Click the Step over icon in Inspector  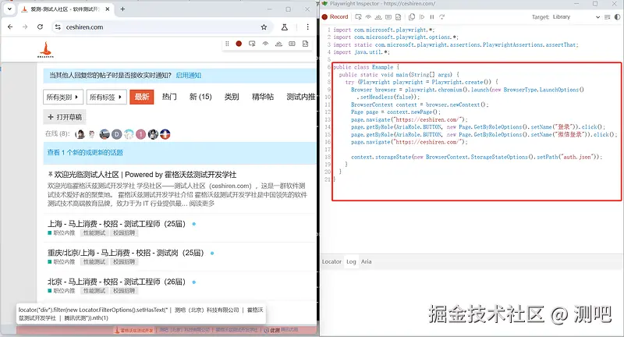[x=441, y=16]
